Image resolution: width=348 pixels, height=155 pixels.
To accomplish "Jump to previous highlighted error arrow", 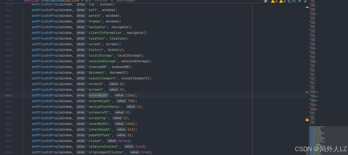I will (300, 1).
